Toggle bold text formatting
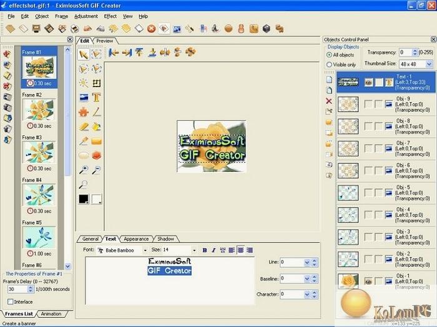The width and height of the screenshot is (437, 327). (205, 250)
